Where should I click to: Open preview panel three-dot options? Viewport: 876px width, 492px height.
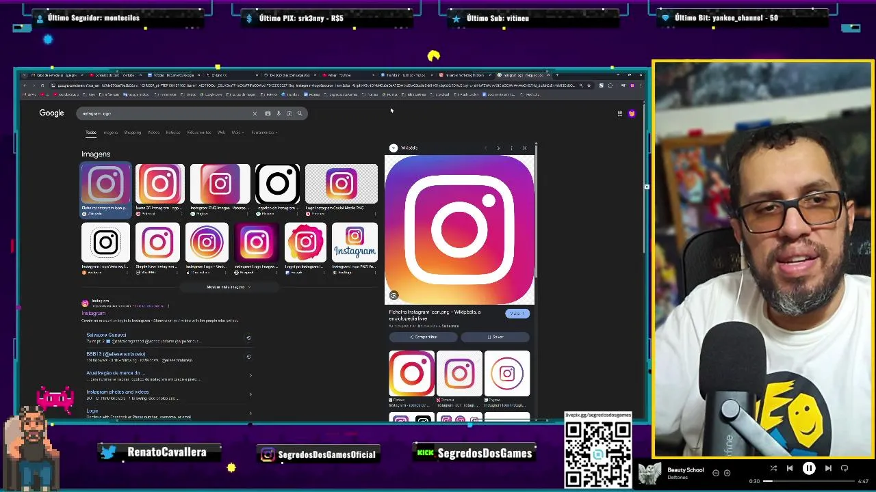coord(511,148)
